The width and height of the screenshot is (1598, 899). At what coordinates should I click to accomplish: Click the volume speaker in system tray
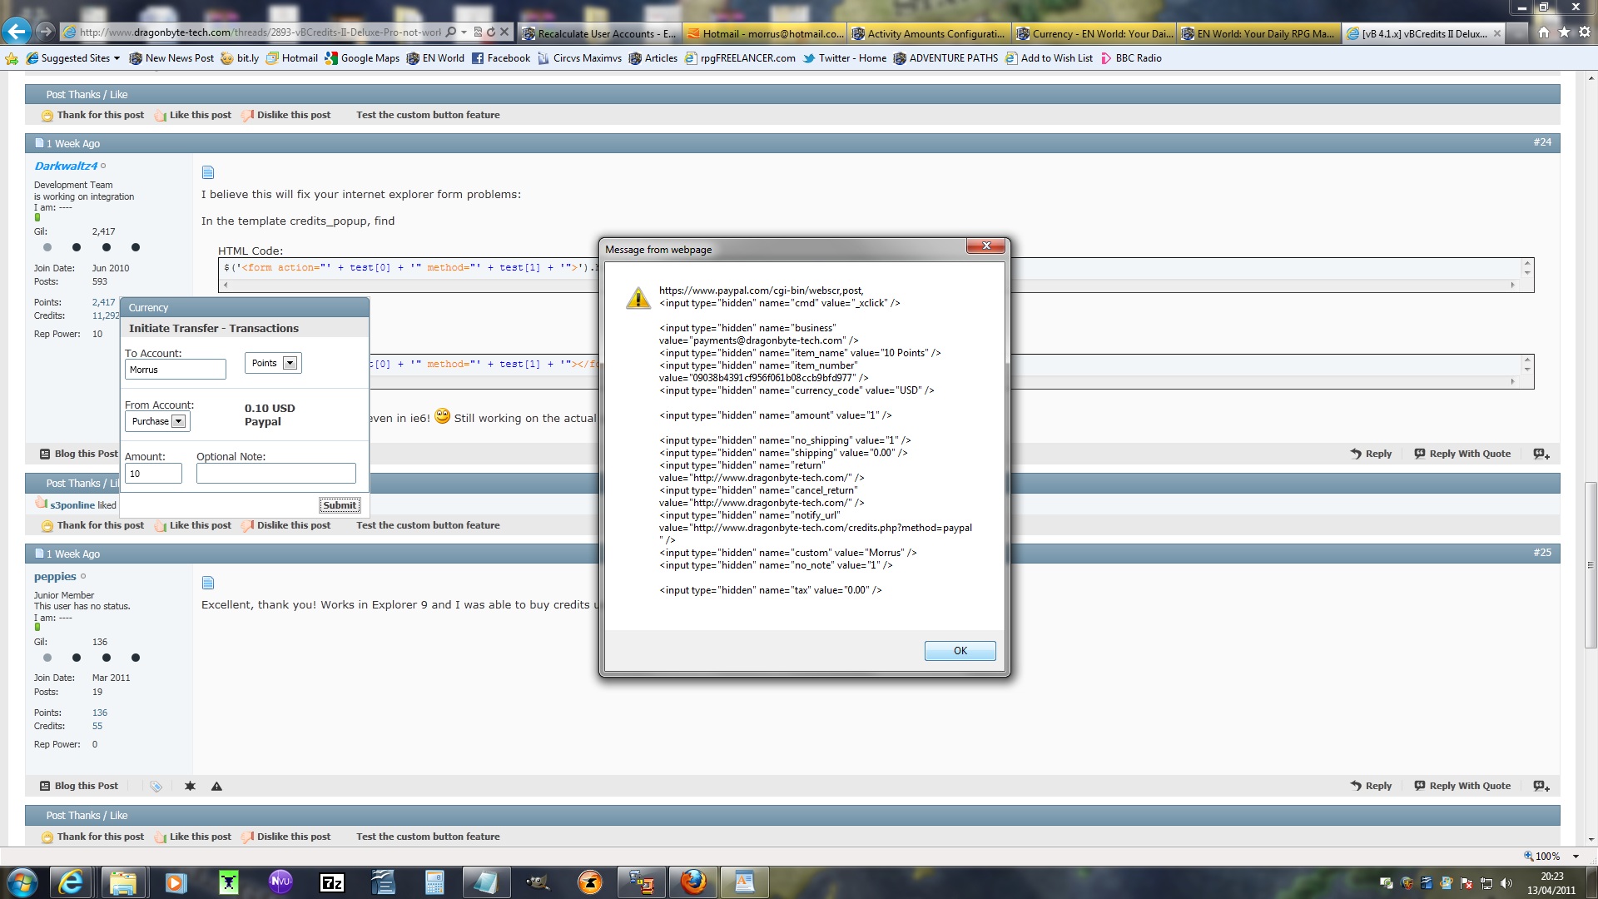(1506, 883)
